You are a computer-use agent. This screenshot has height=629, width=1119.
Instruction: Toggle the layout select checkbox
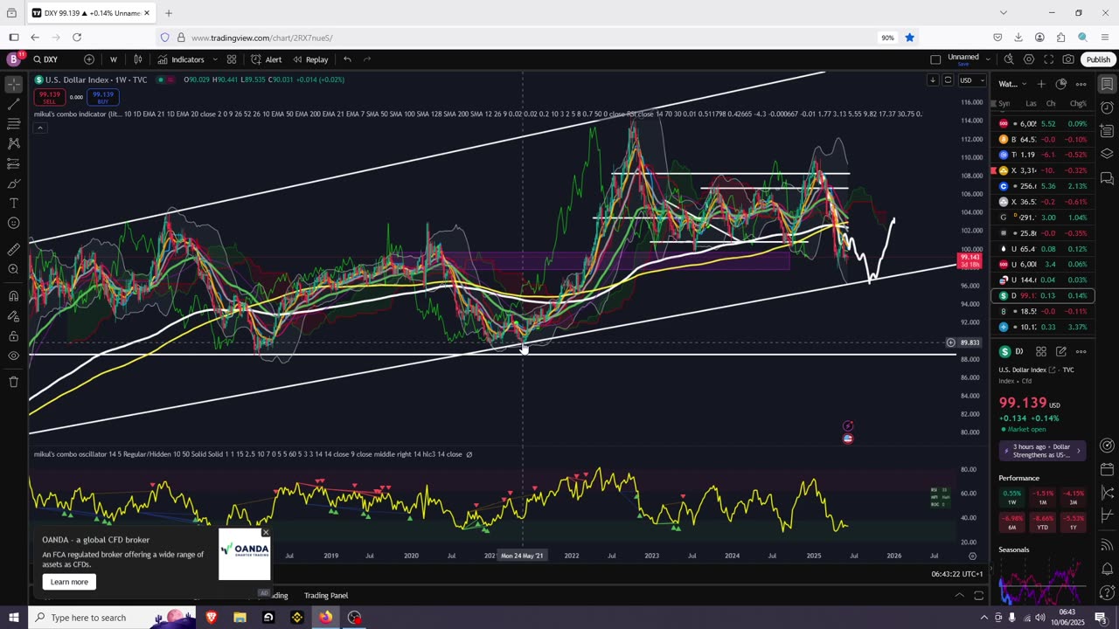(x=935, y=59)
